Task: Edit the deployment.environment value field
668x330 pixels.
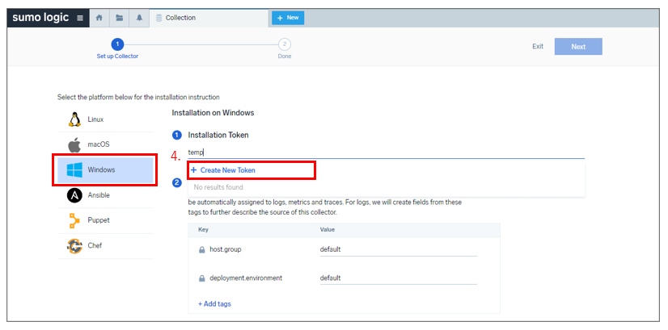Action: tap(399, 278)
